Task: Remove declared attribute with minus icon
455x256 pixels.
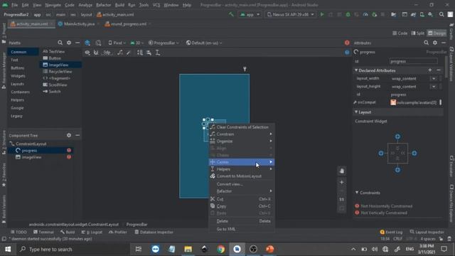Action: coord(439,70)
